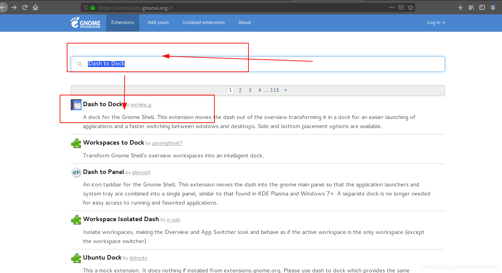Go to results page 3
The image size is (502, 273).
coord(250,90)
